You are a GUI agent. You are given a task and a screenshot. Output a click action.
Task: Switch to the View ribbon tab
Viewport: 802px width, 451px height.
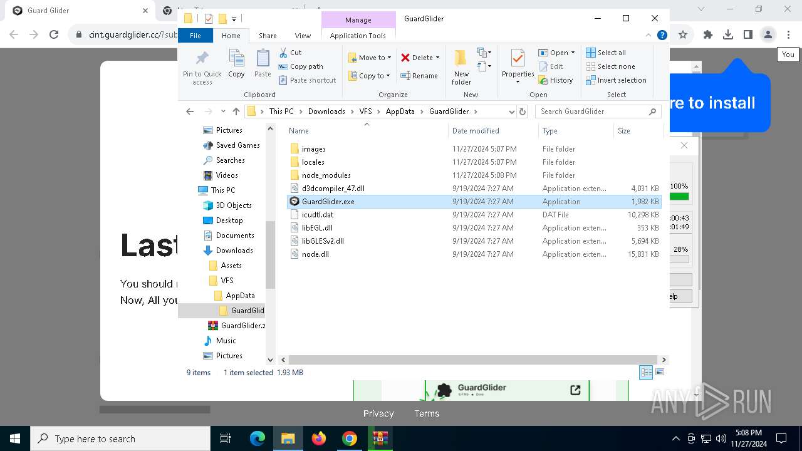click(x=303, y=36)
